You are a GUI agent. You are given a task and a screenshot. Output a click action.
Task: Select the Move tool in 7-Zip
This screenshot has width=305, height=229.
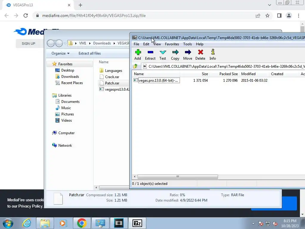(188, 55)
